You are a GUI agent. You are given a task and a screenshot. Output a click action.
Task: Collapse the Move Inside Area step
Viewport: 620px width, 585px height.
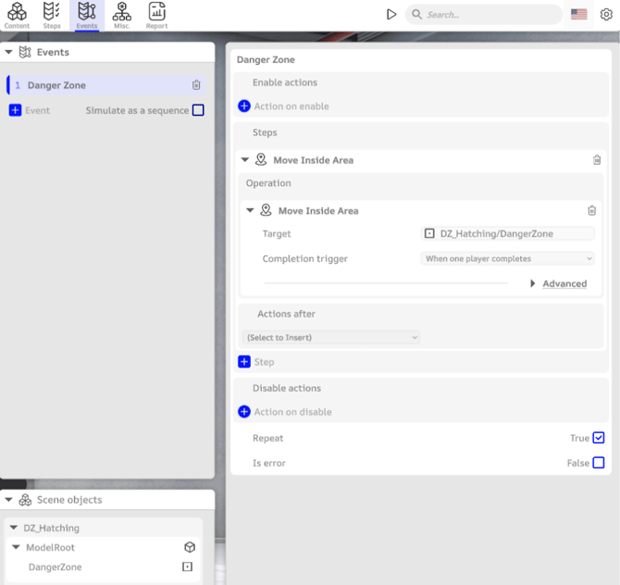[x=245, y=160]
